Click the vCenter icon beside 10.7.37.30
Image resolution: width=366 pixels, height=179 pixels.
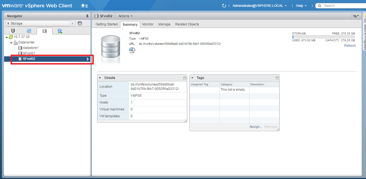11,37
